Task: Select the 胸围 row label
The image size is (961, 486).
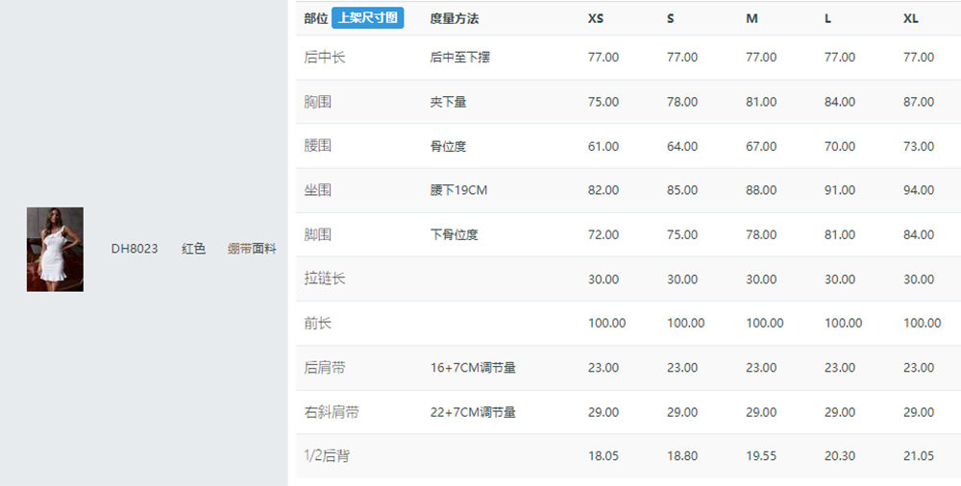Action: coord(317,102)
